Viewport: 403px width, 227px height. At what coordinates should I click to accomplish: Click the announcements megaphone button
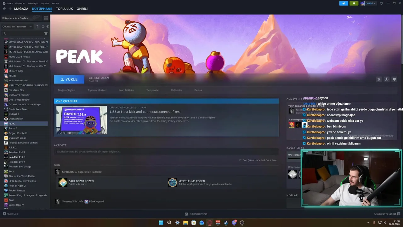(x=343, y=3)
